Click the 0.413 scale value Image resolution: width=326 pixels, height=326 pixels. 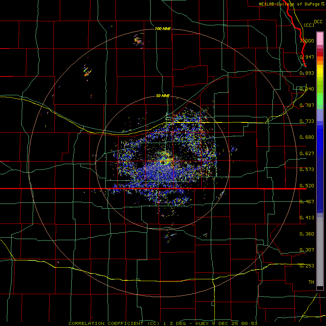coord(307,218)
